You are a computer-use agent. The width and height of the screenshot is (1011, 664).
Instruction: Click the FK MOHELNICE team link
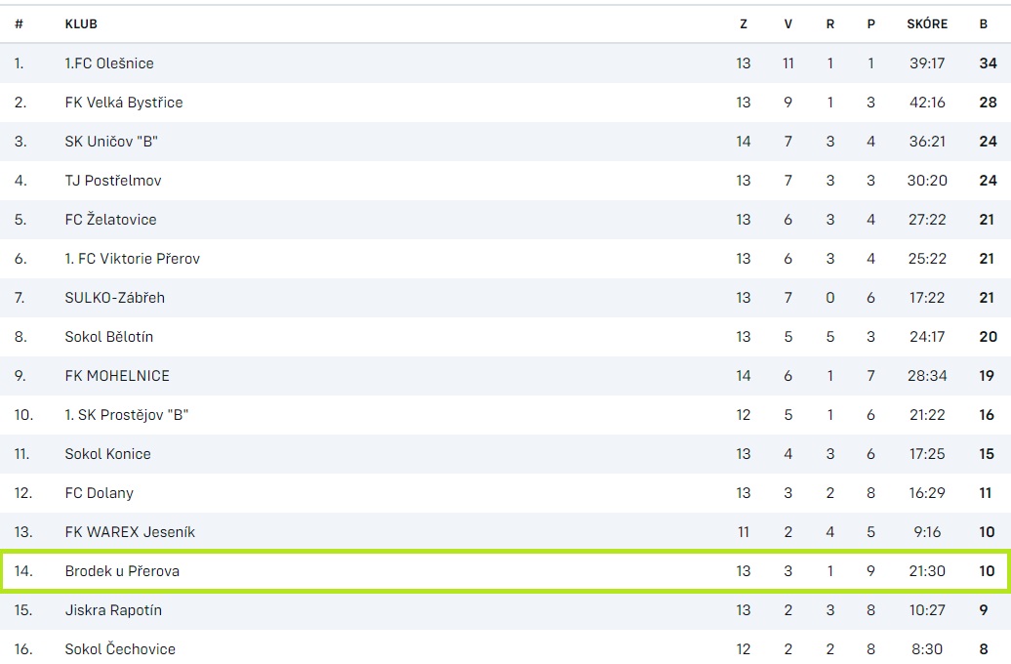(x=117, y=376)
